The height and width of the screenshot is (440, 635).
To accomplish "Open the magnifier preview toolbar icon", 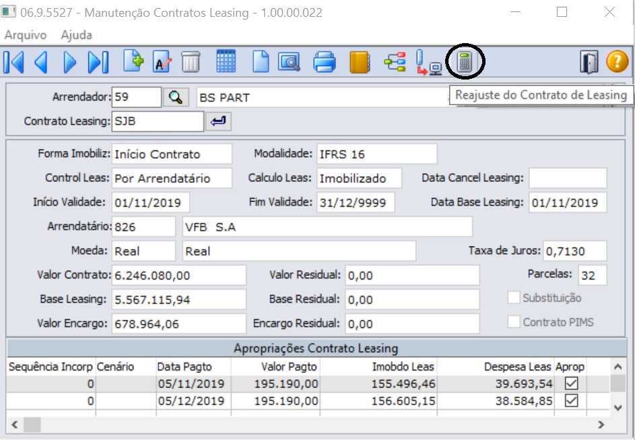I will [289, 62].
